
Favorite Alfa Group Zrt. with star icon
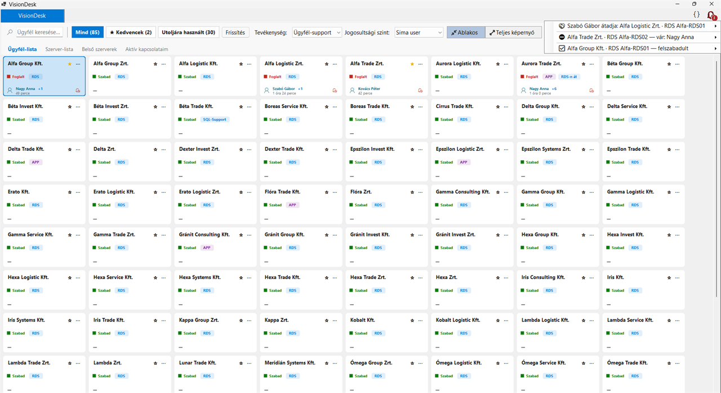tap(155, 64)
